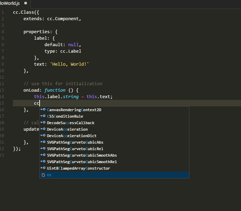This screenshot has height=211, width=241.
Task: Pick Uint8ClampedArrayConstructor from autocomplete list
Action: 114,168
